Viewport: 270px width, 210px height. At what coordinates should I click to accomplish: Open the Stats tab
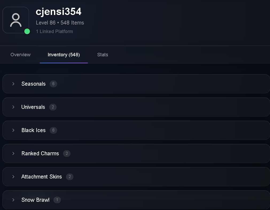tap(103, 55)
